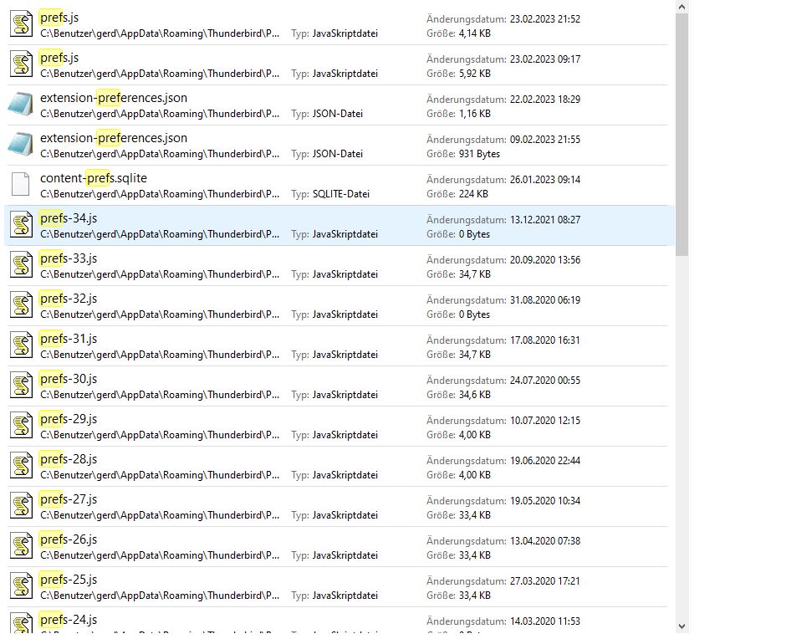The width and height of the screenshot is (786, 639).
Task: Click the script icon of prefs-28.js
Action: pyautogui.click(x=21, y=466)
